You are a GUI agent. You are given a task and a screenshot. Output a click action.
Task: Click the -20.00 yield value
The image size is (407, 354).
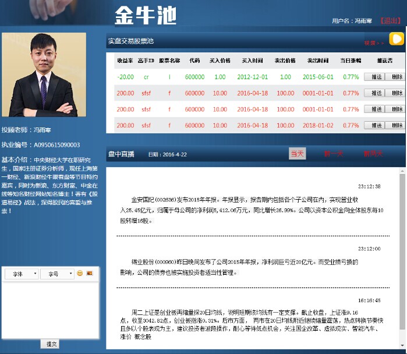tap(125, 77)
